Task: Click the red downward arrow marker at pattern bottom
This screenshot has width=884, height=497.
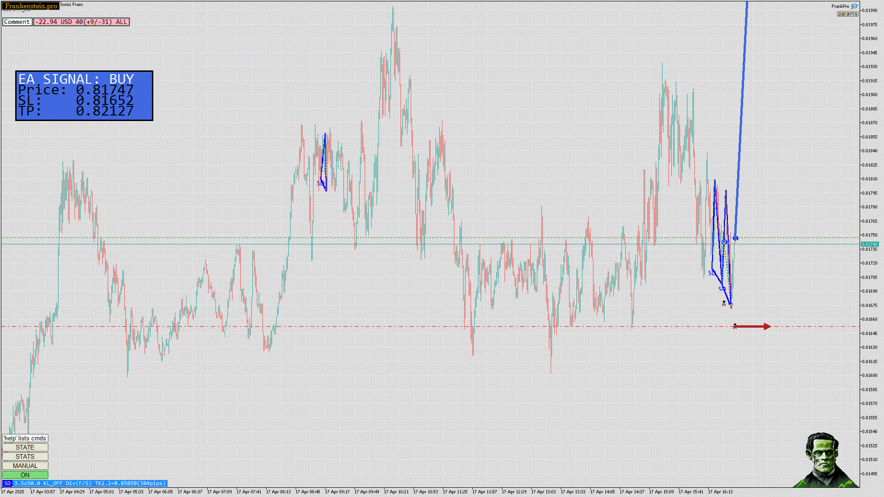Action: pos(731,306)
